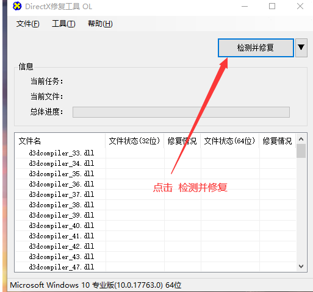Click the 文件状态(64位) column header

(229, 141)
